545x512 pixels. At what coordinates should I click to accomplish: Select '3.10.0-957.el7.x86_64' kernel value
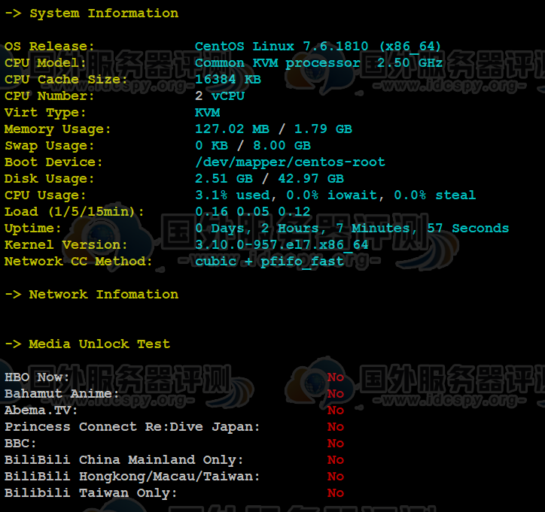282,245
